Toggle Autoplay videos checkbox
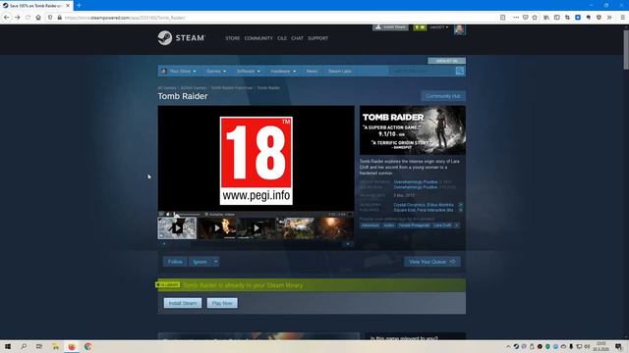The image size is (629, 353). coord(206,215)
